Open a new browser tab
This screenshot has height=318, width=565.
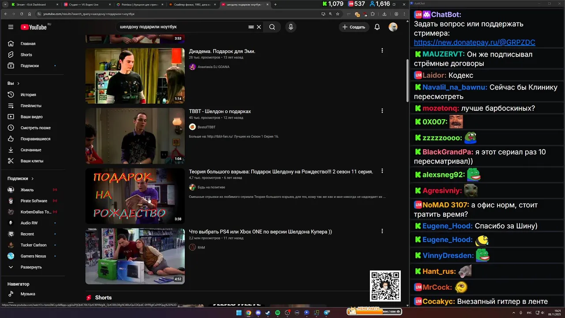pos(275,4)
